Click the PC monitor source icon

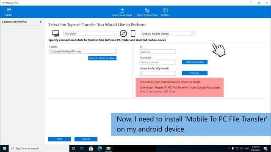(x=55, y=33)
